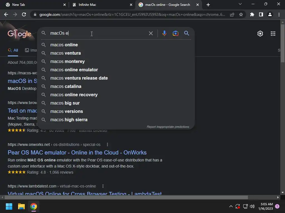Screen dimensions: 285x213
Task: Share this page from address bar
Action: pos(232,14)
